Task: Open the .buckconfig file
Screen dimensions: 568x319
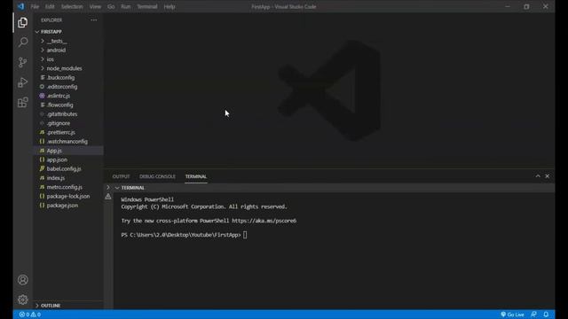Action: [68, 78]
